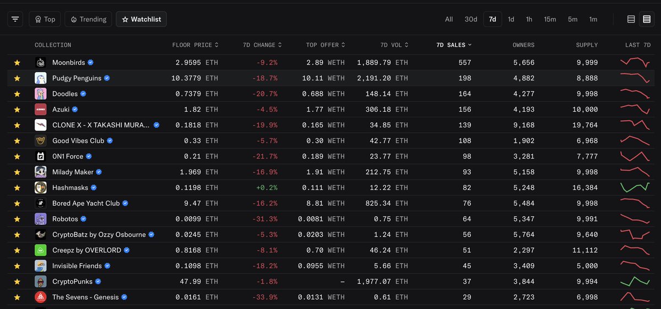Click Creepz supply value 11,112
The width and height of the screenshot is (661, 309).
pyautogui.click(x=585, y=250)
